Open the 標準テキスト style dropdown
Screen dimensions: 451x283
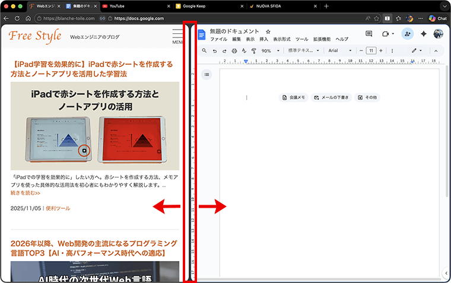tap(304, 50)
